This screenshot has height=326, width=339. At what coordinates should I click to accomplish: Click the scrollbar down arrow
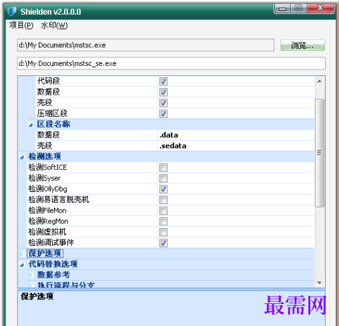point(320,283)
